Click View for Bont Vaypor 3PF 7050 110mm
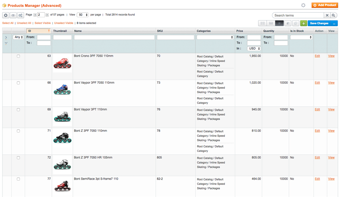340x197 pixels. pyautogui.click(x=331, y=83)
